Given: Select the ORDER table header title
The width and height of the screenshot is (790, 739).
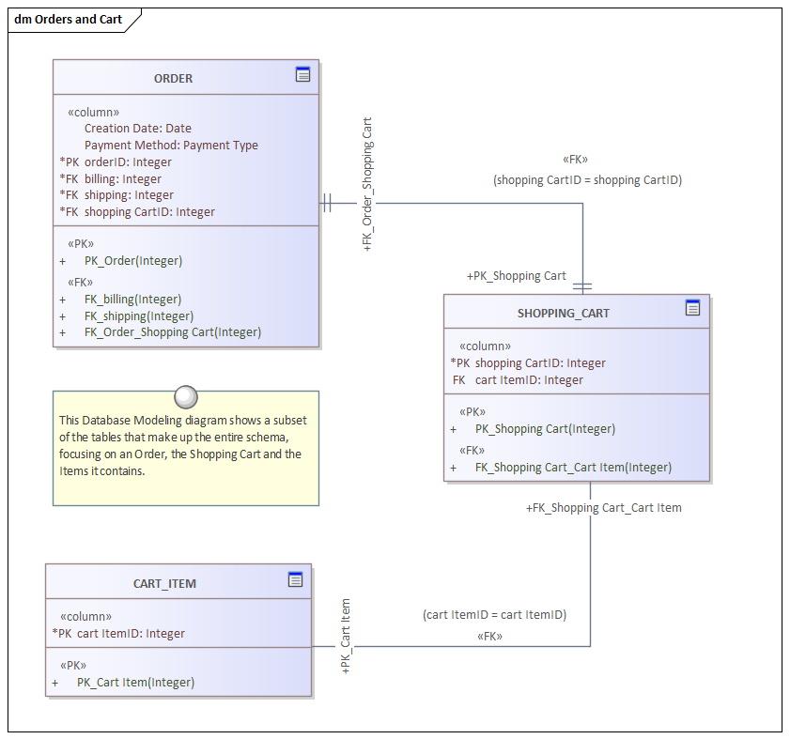Looking at the screenshot, I should pyautogui.click(x=173, y=78).
